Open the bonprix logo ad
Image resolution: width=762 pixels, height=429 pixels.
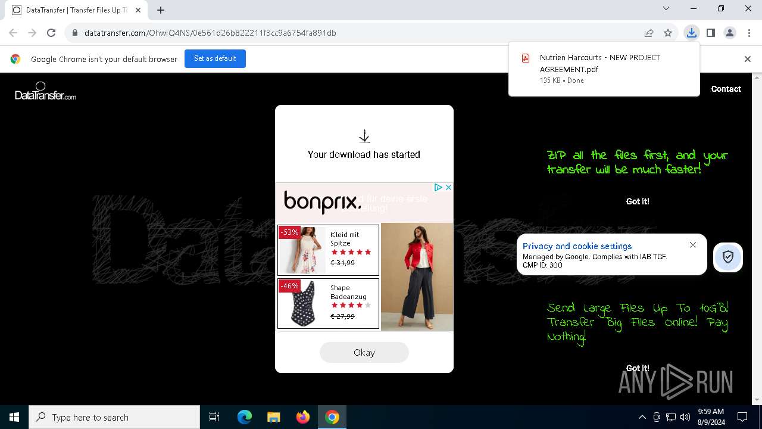[x=322, y=202]
